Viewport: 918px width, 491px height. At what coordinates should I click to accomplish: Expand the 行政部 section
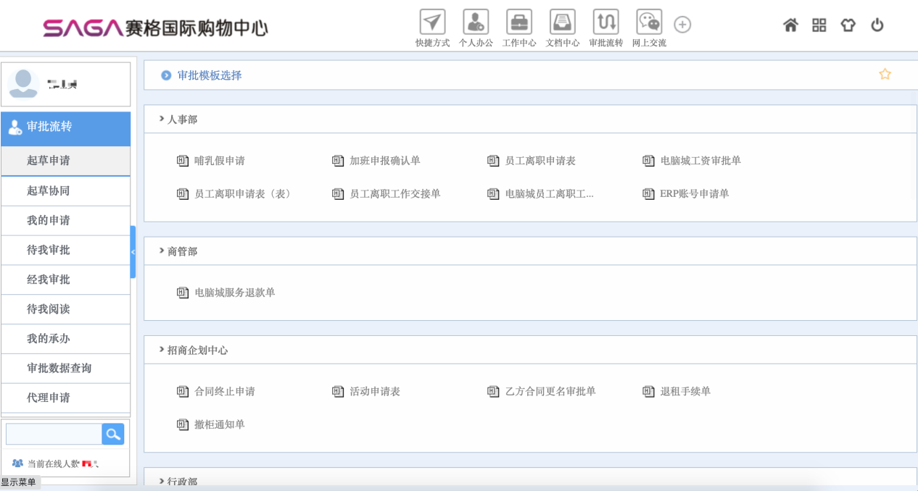pos(162,480)
